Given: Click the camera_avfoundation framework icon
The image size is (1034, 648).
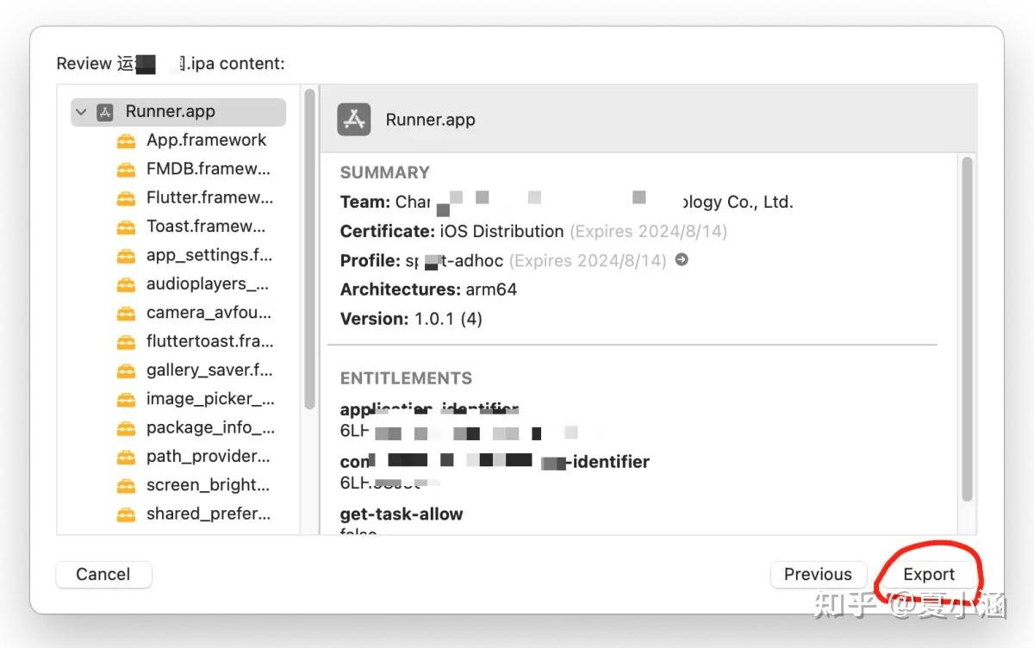Looking at the screenshot, I should (x=127, y=313).
